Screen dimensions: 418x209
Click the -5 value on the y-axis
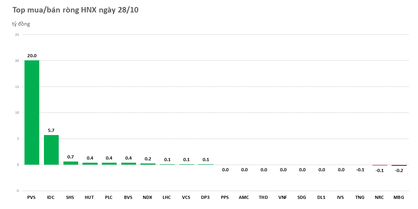(17, 191)
